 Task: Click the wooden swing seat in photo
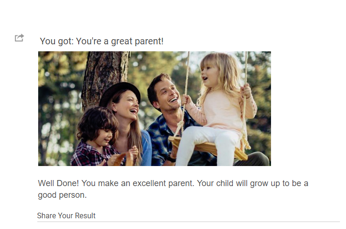pos(209,147)
